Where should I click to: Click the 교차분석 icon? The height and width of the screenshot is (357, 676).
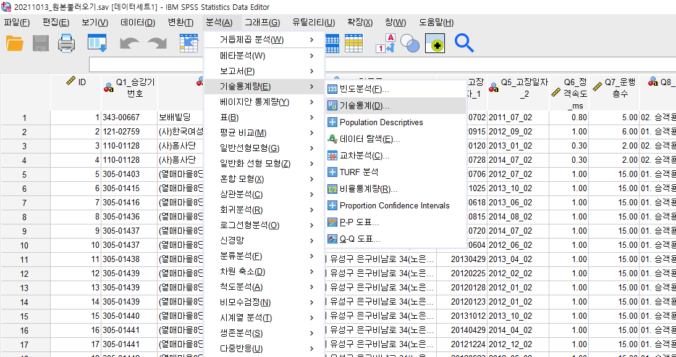[x=332, y=156]
